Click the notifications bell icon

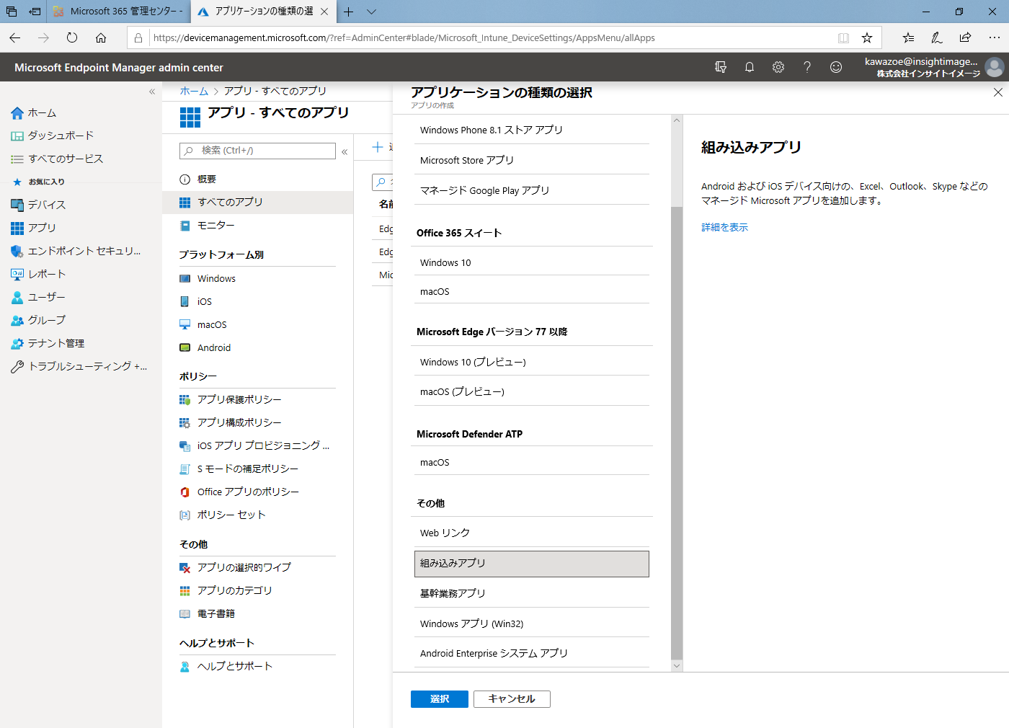click(x=750, y=67)
